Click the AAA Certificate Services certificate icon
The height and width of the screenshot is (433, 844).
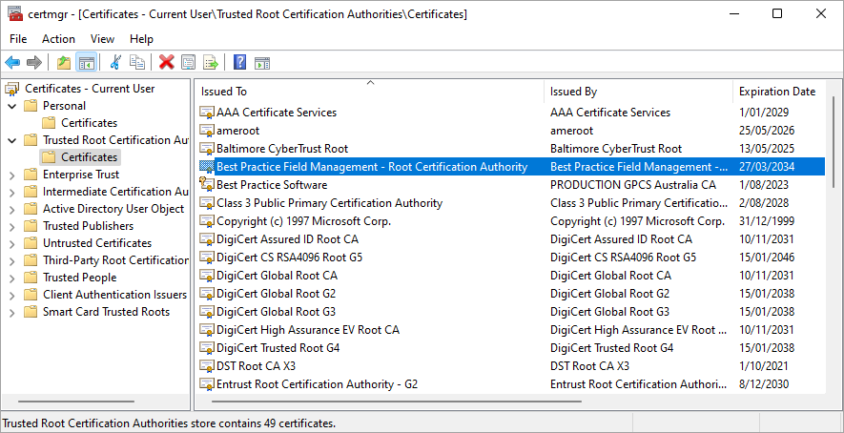[207, 113]
